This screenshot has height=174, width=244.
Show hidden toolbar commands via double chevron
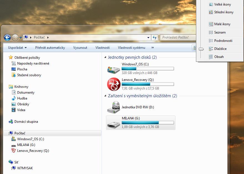pyautogui.click(x=153, y=48)
